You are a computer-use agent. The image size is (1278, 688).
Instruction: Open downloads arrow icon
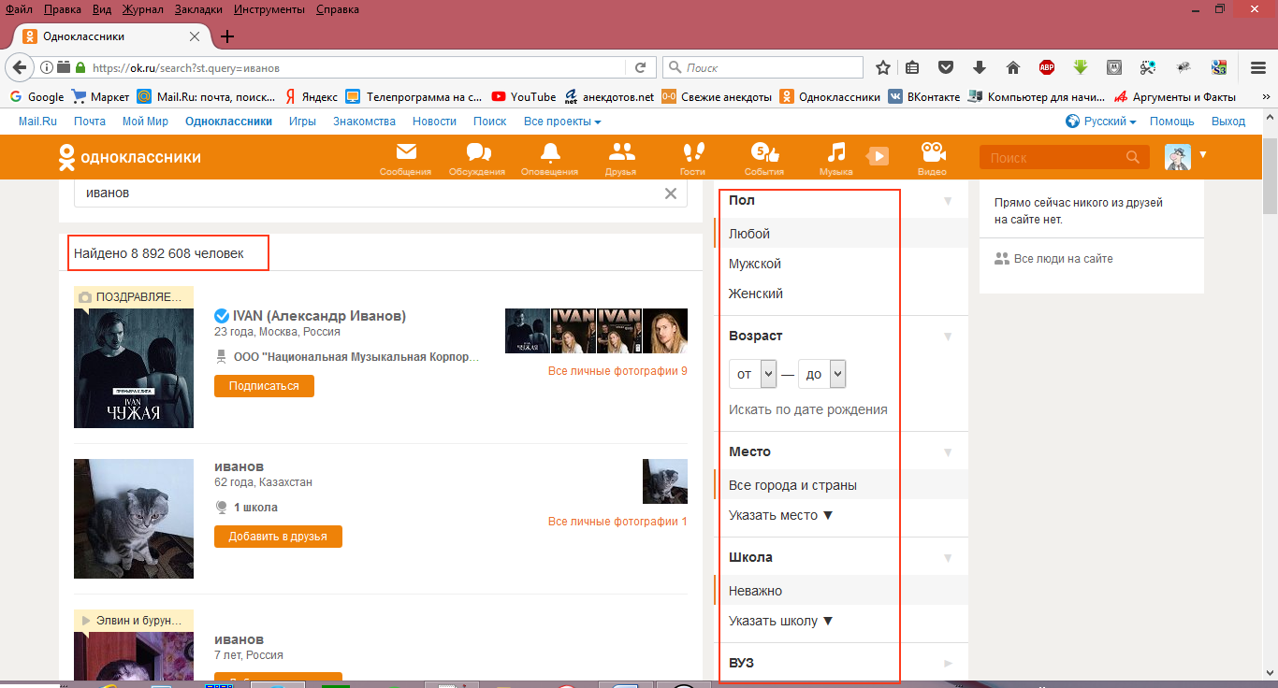point(980,67)
